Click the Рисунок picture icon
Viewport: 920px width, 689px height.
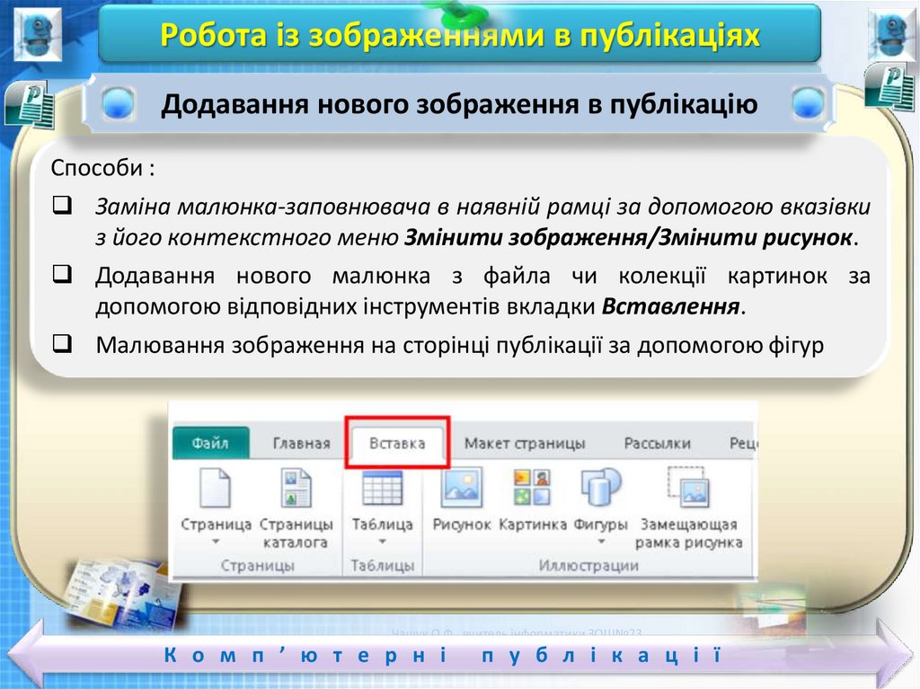(x=462, y=490)
